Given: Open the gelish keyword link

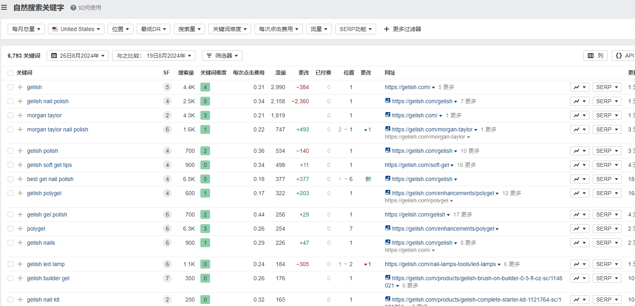Looking at the screenshot, I should tap(34, 87).
